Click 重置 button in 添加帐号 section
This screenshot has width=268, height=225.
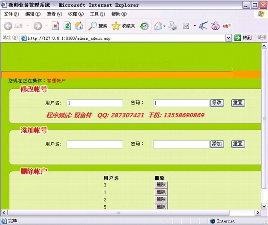coord(238,144)
